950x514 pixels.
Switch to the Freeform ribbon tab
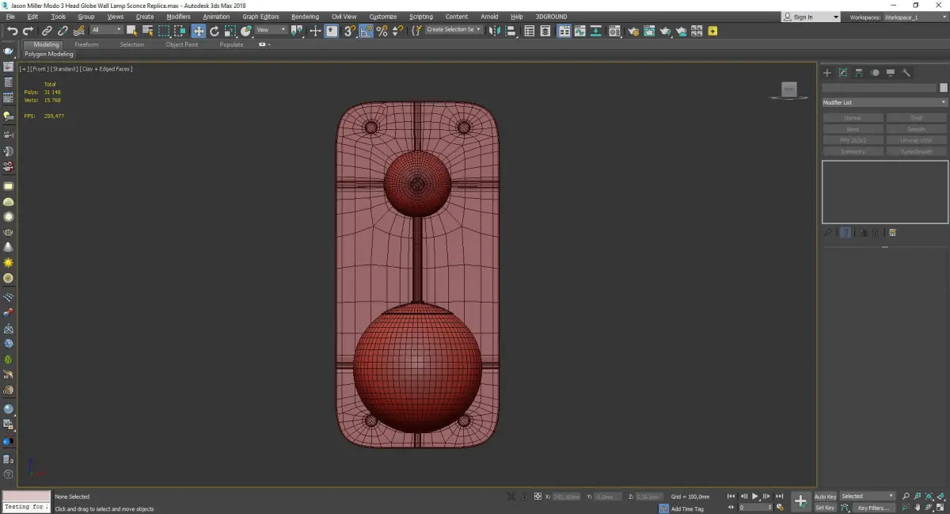(x=86, y=44)
